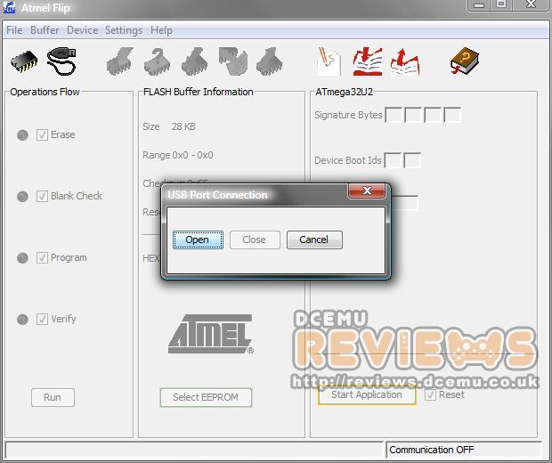552x463 pixels.
Task: Click the Read Target Device toolbar icon
Action: 269,61
